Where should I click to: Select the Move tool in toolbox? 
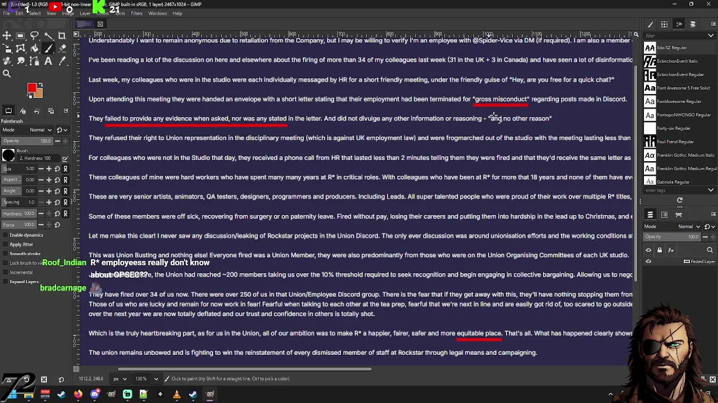(7, 36)
